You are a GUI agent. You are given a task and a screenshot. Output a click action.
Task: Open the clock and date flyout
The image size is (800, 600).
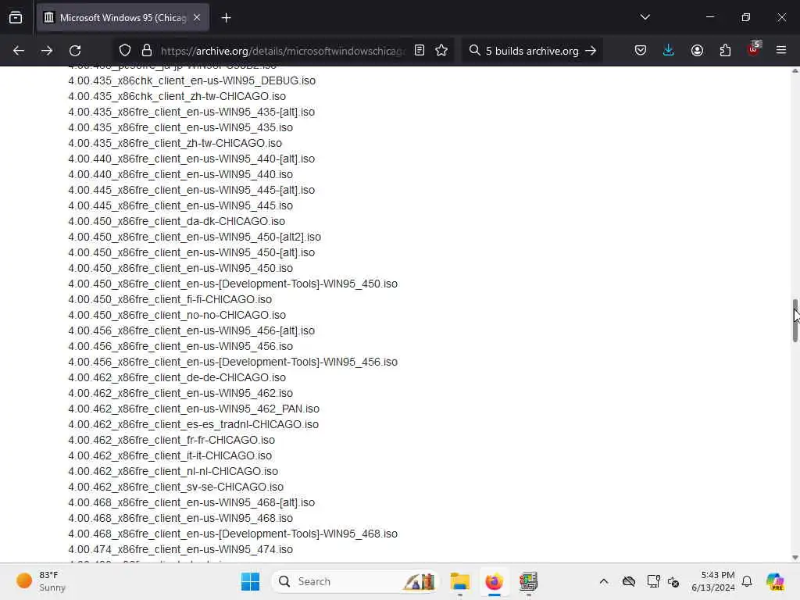coord(713,581)
